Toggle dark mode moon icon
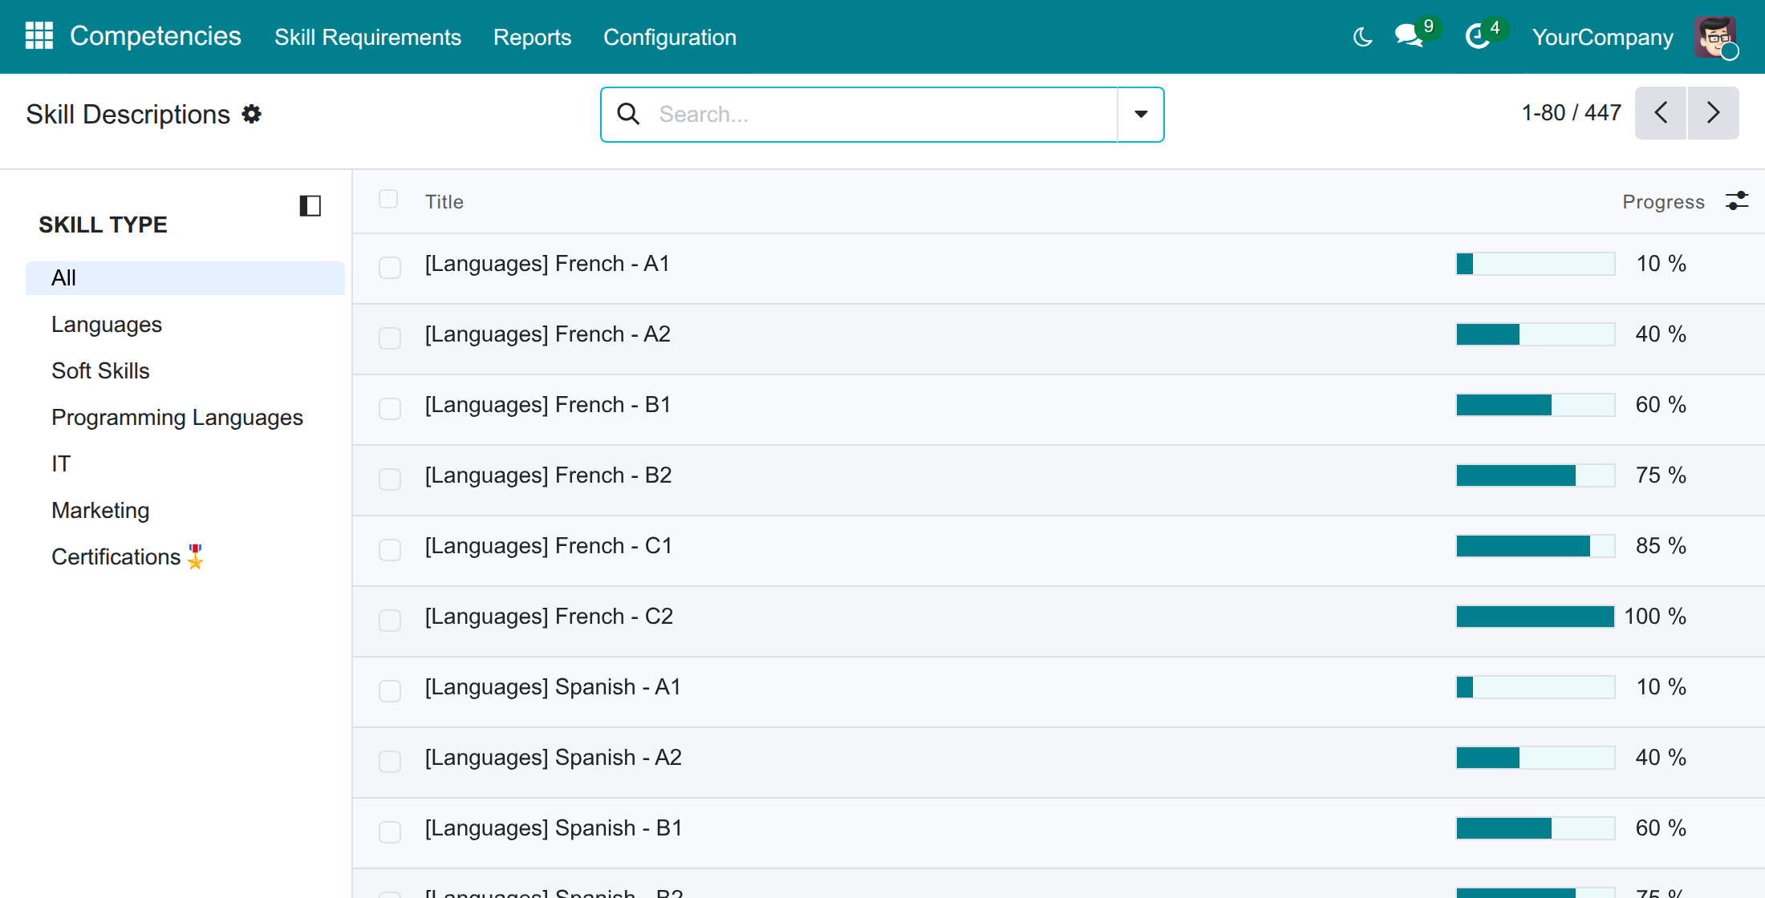Screen dimensions: 1765x898 click(1362, 37)
